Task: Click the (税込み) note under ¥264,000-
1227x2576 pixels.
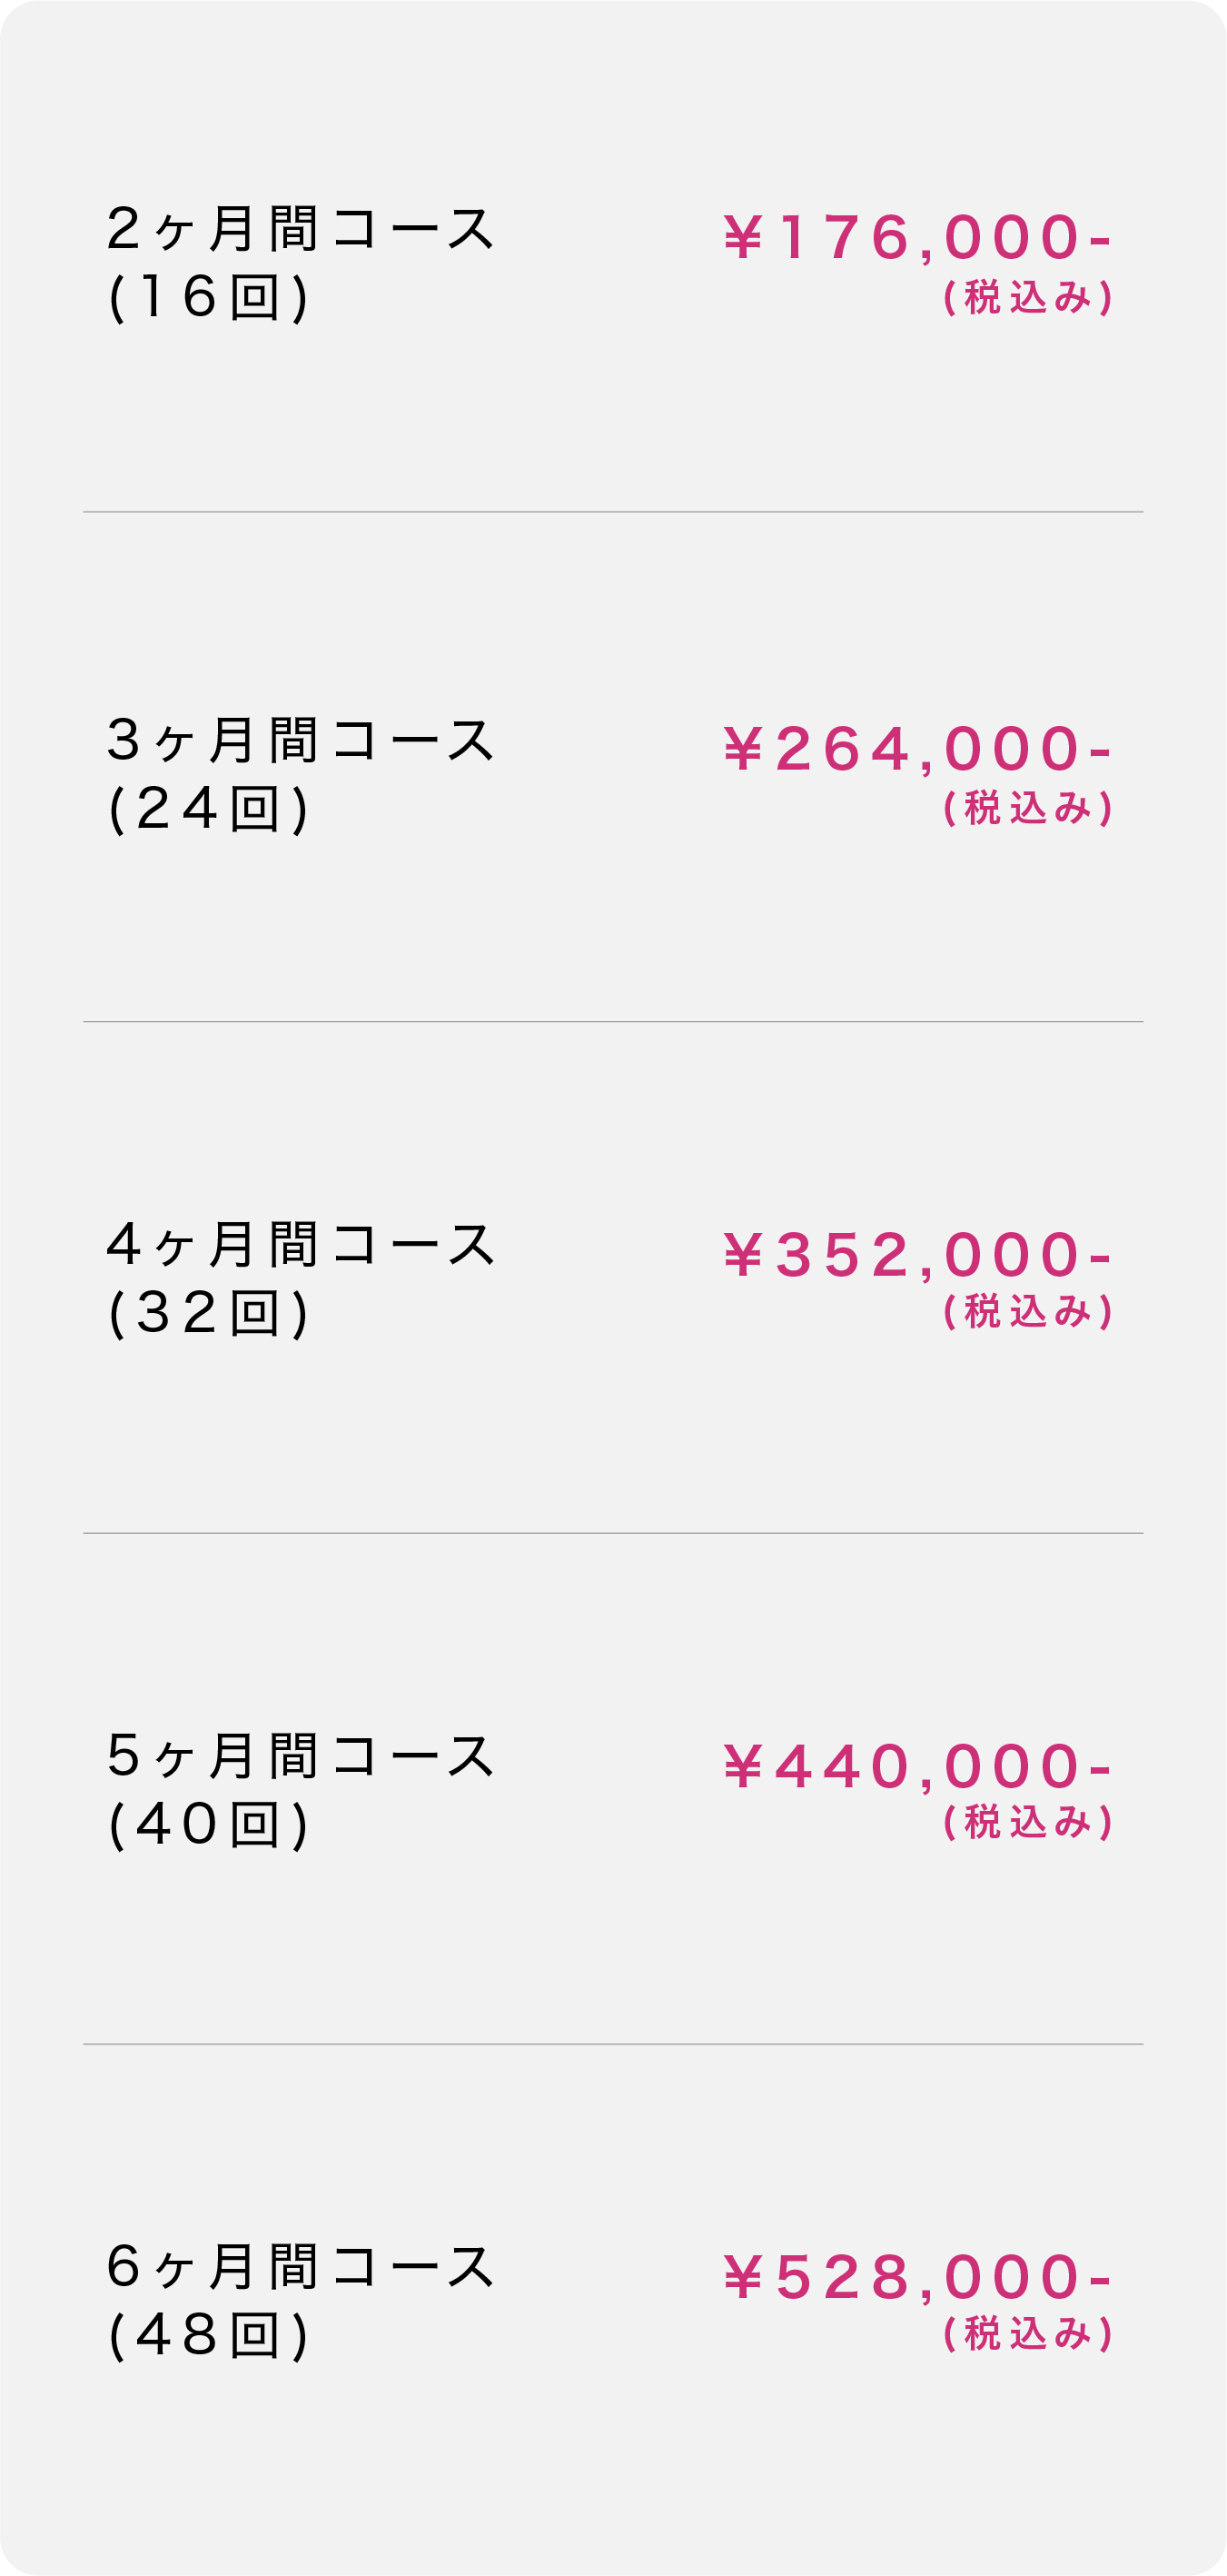Action: (1027, 809)
